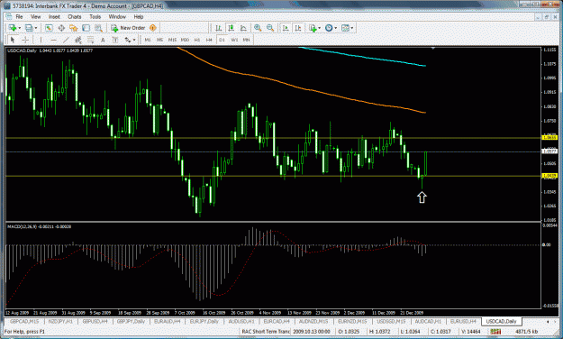563x339 pixels.
Task: Click the yellow upper horizontal line price label
Action: click(549, 138)
